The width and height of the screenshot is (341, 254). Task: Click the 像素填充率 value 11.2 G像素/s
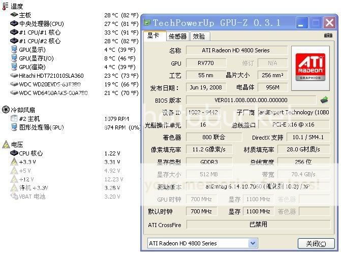click(209, 149)
